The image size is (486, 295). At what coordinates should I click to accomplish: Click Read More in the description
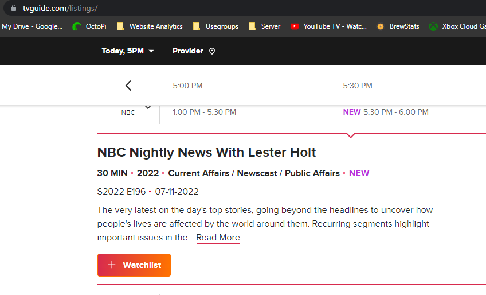218,238
